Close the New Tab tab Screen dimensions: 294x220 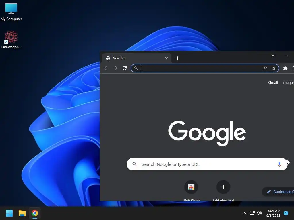pos(166,58)
